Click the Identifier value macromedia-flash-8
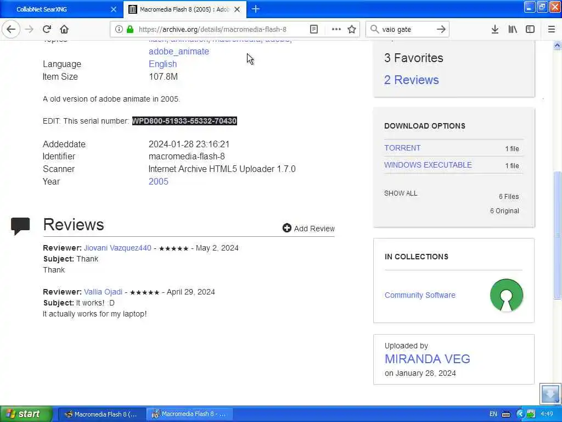This screenshot has height=422, width=562. click(x=187, y=157)
